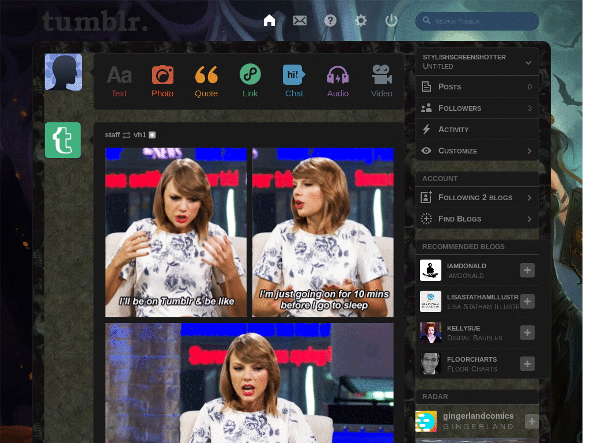
Task: Click the Following 2 blogs chevron
Action: click(x=530, y=198)
